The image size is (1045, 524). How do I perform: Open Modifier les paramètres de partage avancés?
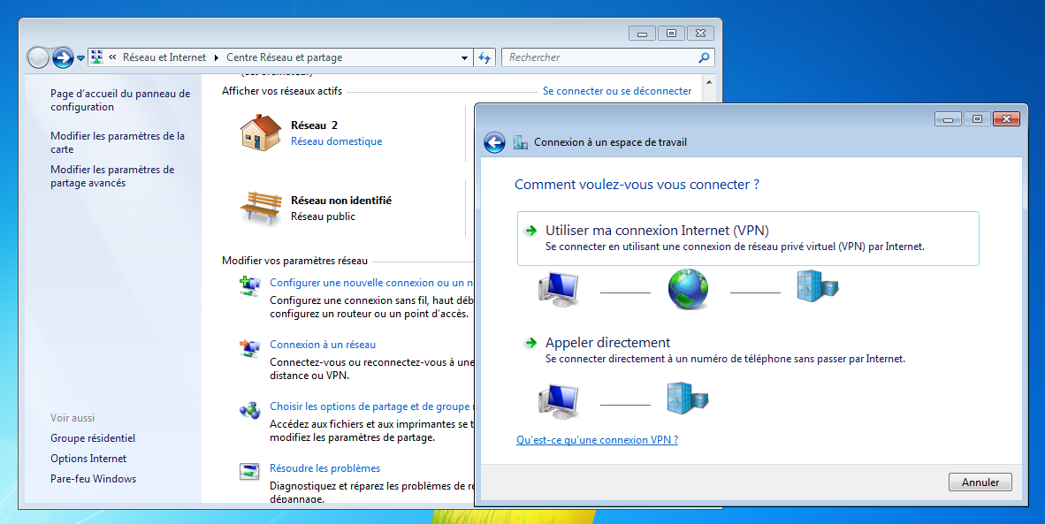pyautogui.click(x=112, y=177)
